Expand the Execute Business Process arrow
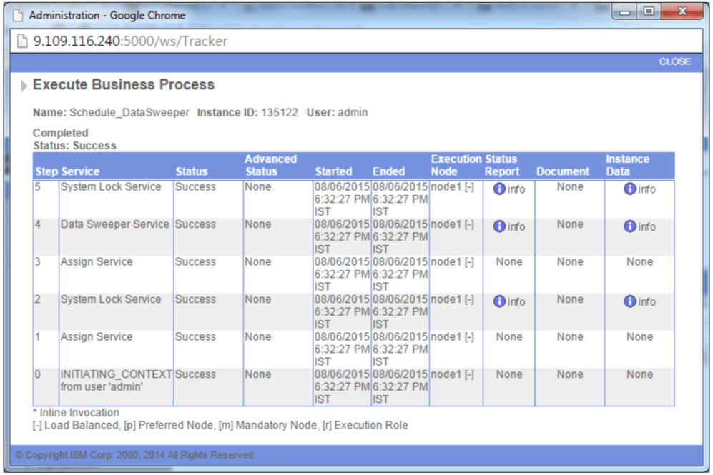This screenshot has height=475, width=713. click(x=25, y=86)
